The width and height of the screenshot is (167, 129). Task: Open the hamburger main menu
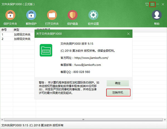pos(152,4)
